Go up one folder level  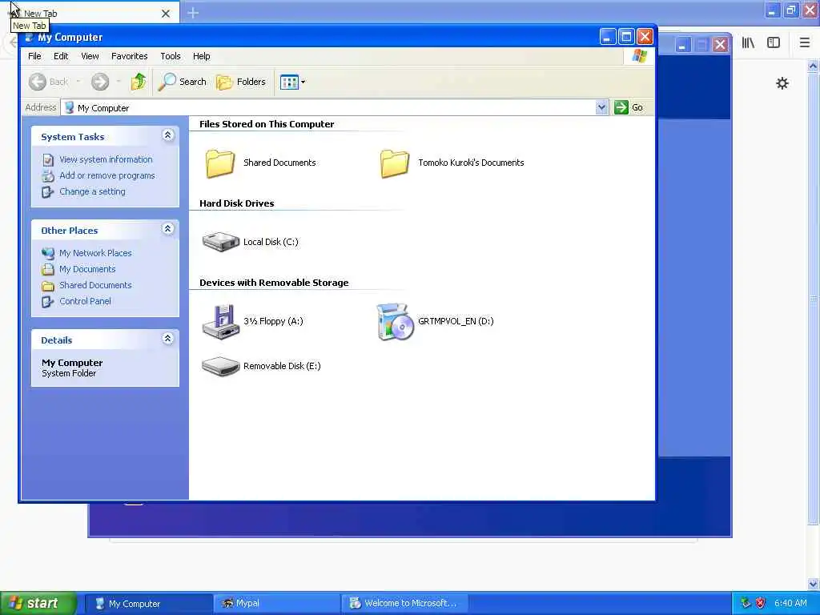(139, 82)
